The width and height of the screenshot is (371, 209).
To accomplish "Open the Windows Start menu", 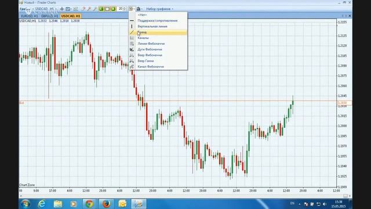I will 25,204.
